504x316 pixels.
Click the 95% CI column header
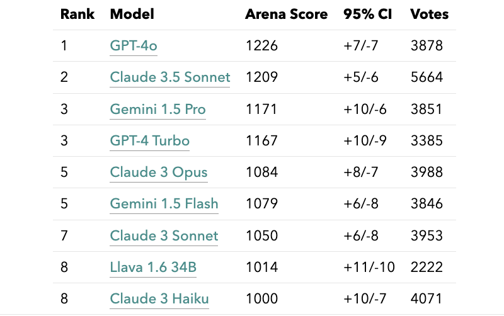367,14
